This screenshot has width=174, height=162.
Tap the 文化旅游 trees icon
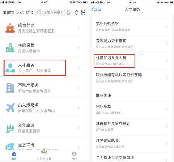[10, 128]
